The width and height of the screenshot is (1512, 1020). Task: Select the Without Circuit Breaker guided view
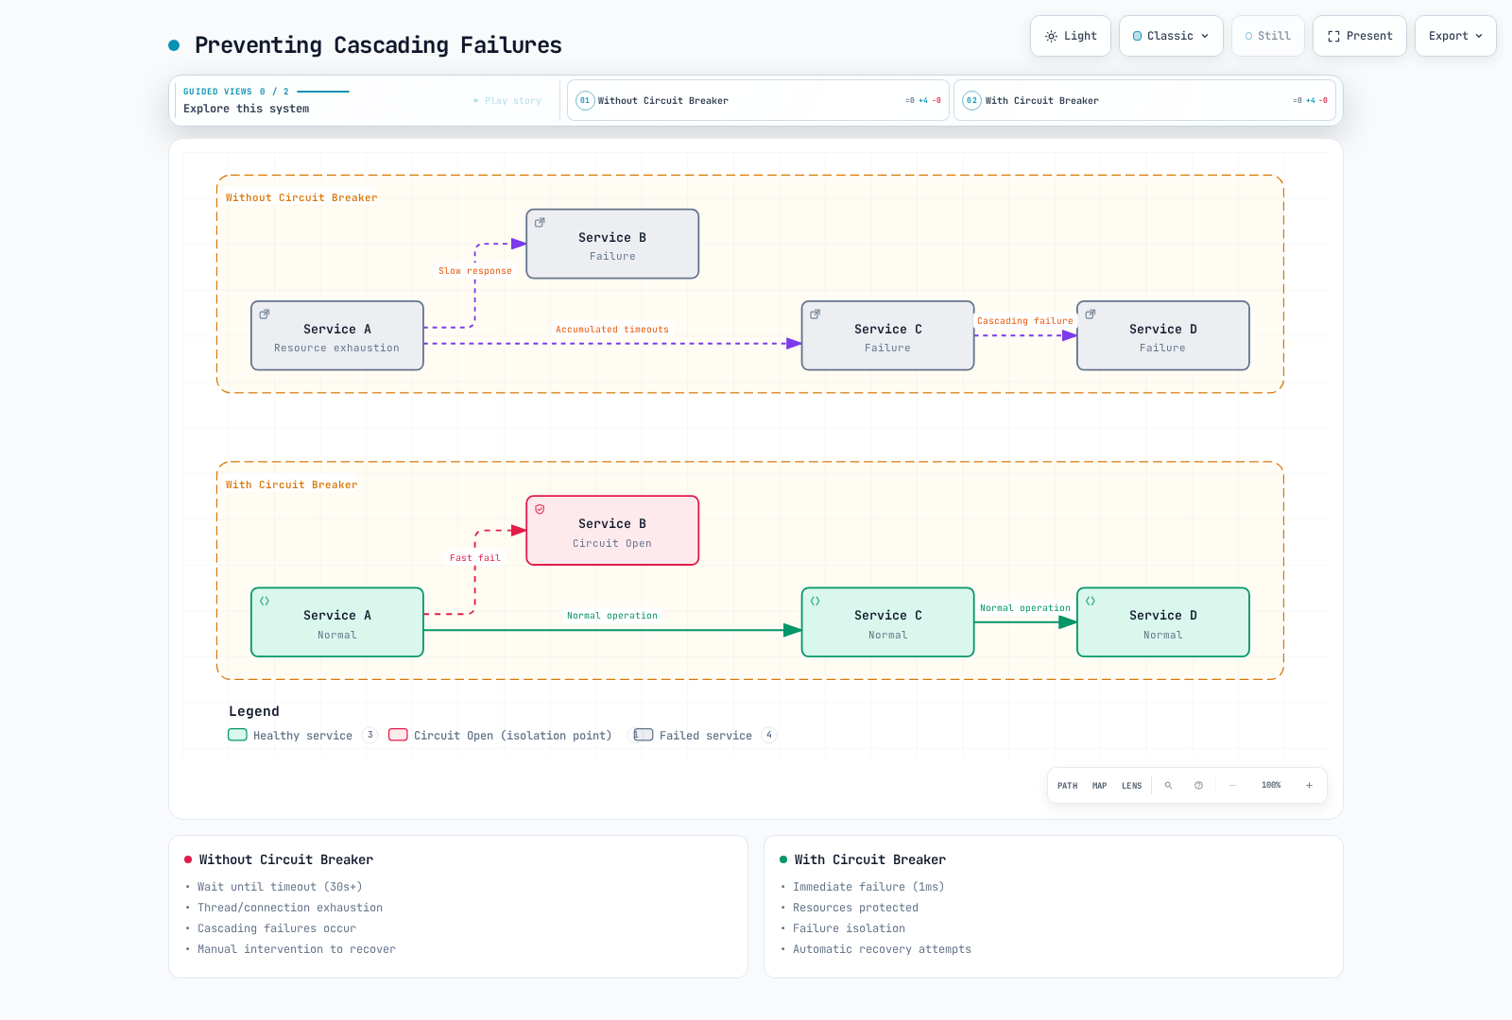[758, 100]
